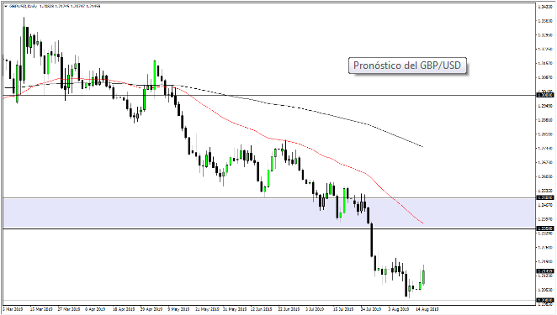The width and height of the screenshot is (557, 315).
Task: Click the 21 May 2019 date label
Action: click(x=207, y=309)
